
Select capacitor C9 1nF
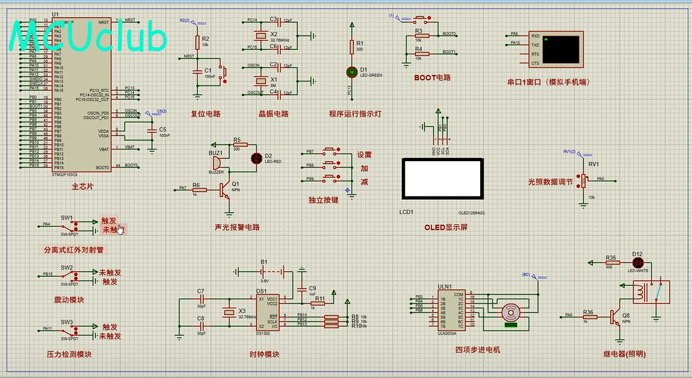302,289
